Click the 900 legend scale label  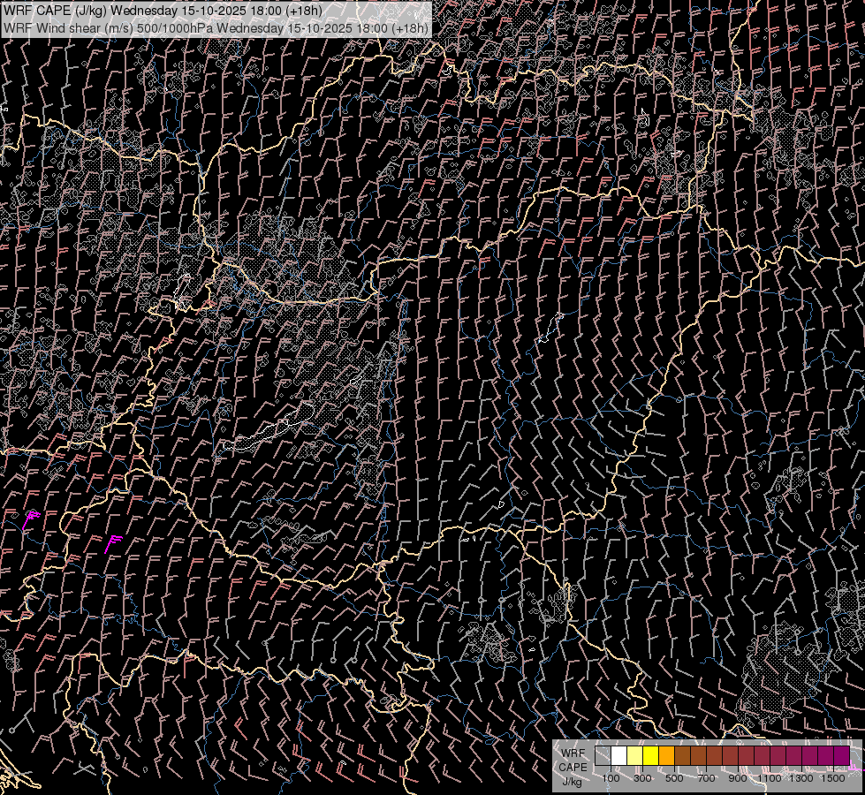pos(738,778)
